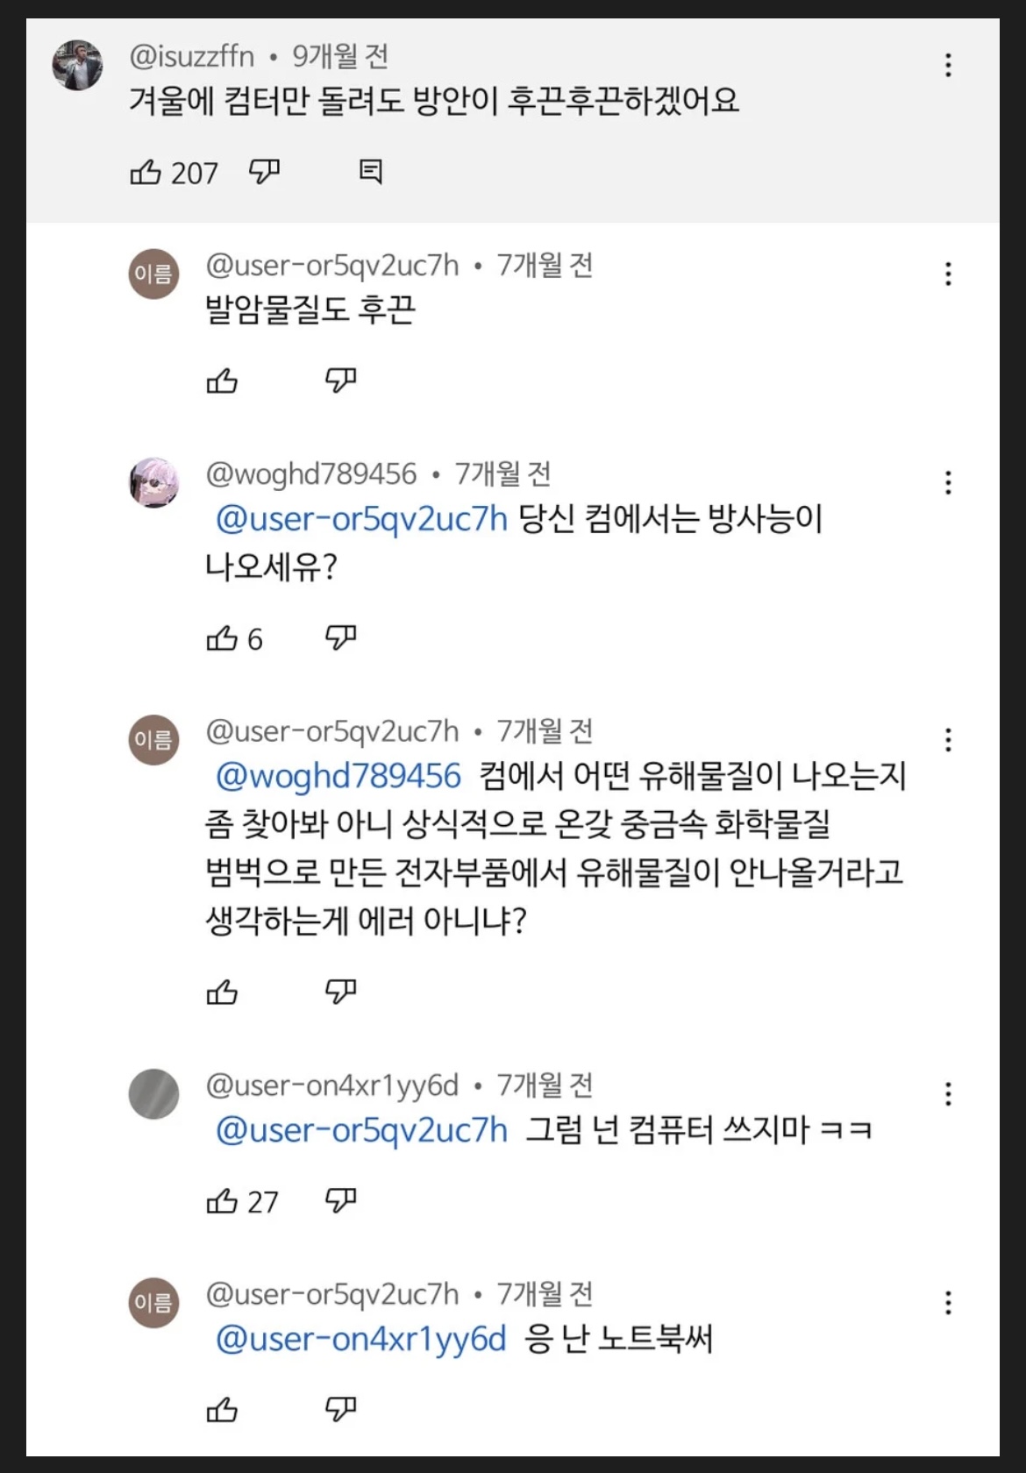The height and width of the screenshot is (1473, 1026).
Task: Click the blue @user-on4xr1yy6d mention link
Action: point(361,1339)
